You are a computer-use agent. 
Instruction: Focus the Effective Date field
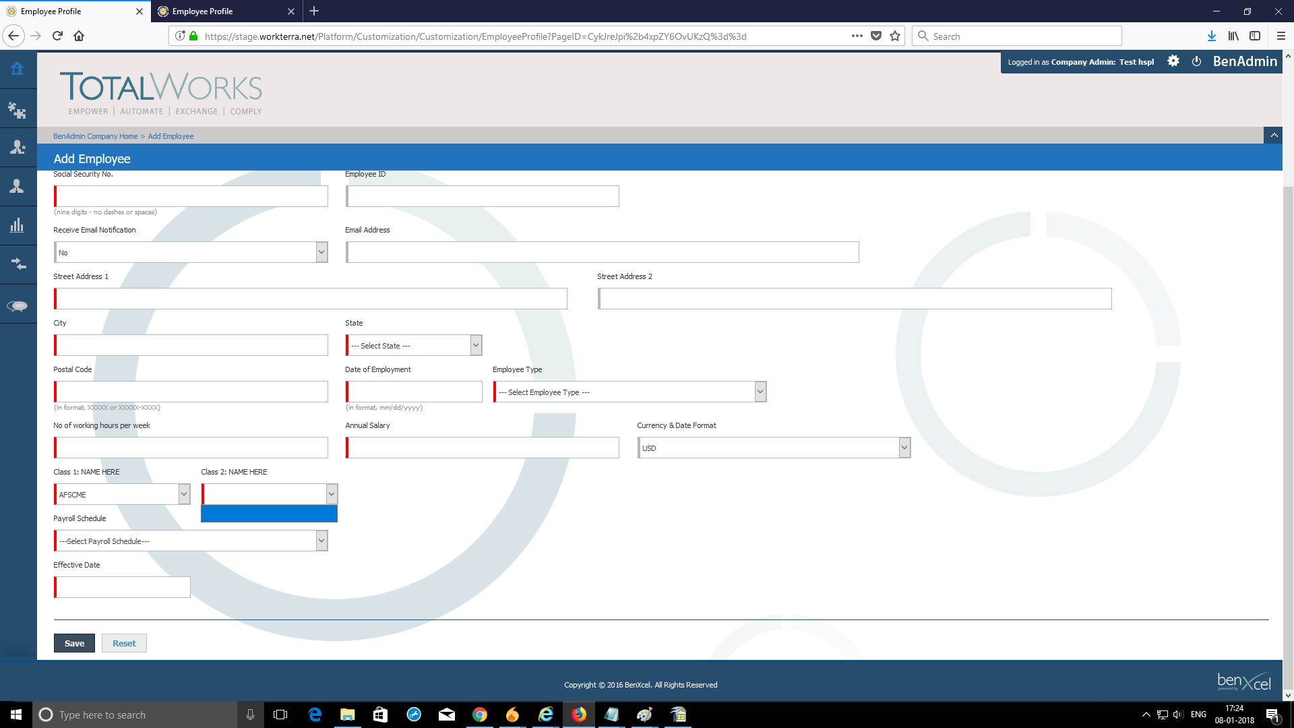[x=122, y=587]
